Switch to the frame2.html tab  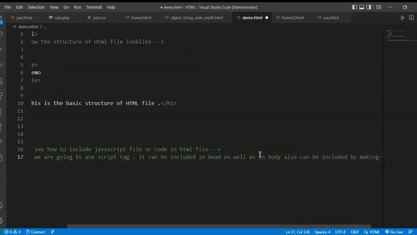[293, 18]
